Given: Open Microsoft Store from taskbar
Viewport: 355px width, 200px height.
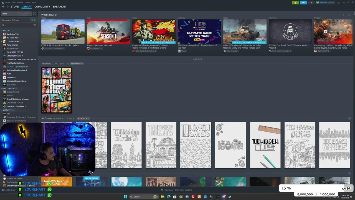Looking at the screenshot, I should [x=175, y=197].
